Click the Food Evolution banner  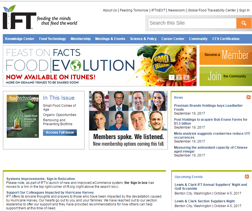tap(100, 66)
